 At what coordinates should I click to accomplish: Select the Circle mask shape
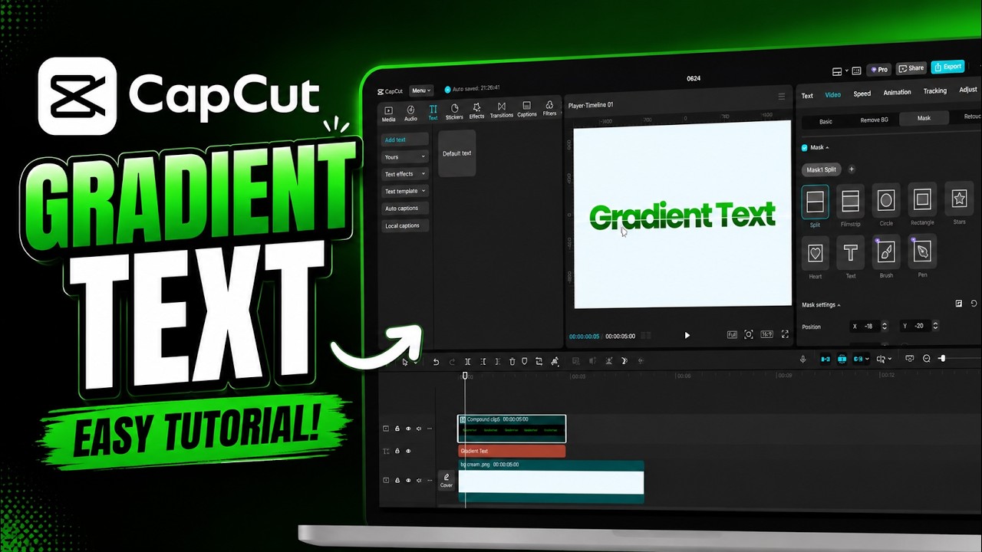point(886,201)
